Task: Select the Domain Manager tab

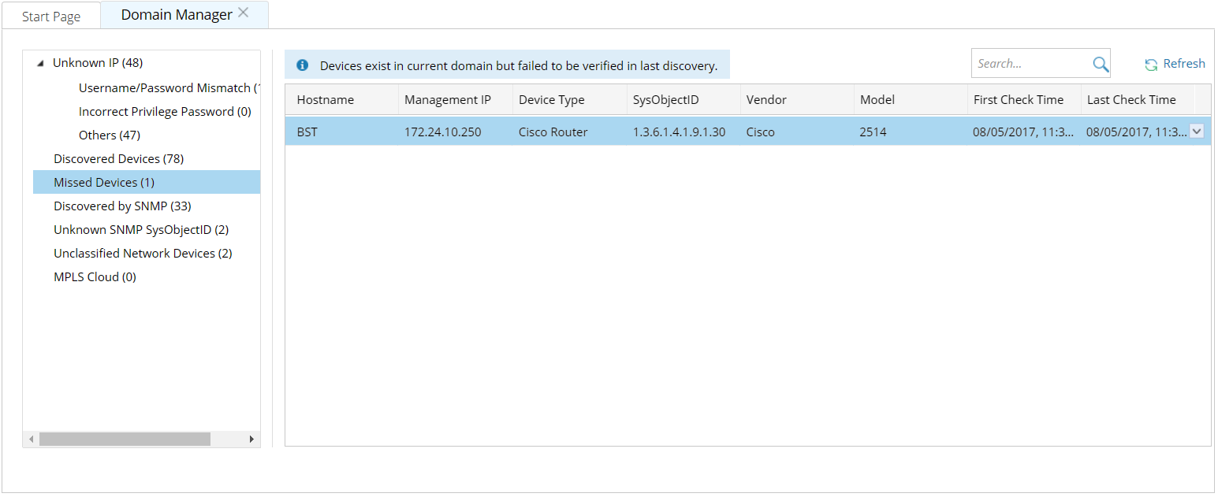Action: pos(177,15)
